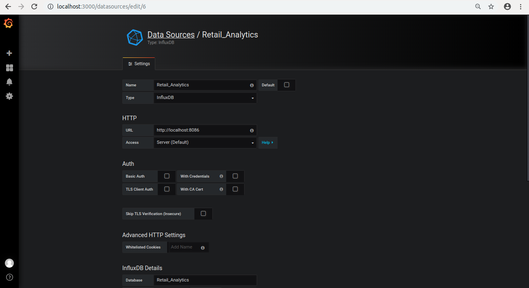View site information icon in address bar
The width and height of the screenshot is (529, 288).
(51, 7)
